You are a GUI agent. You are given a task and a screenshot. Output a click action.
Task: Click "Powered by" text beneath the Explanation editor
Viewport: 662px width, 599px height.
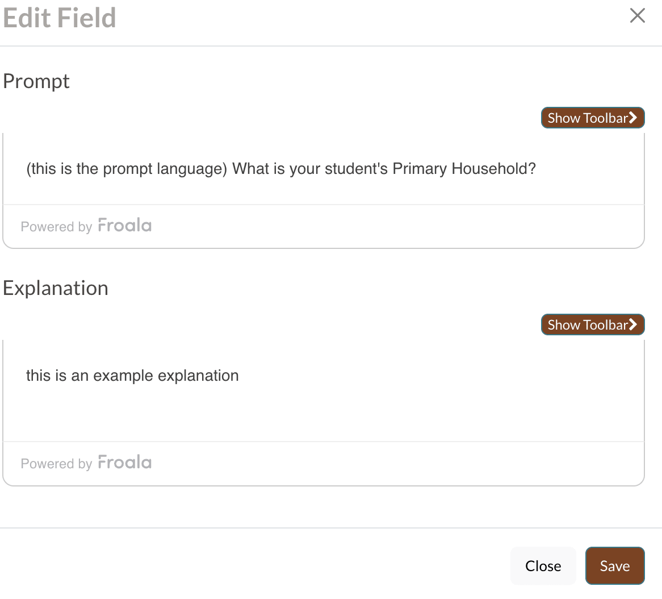click(x=56, y=464)
